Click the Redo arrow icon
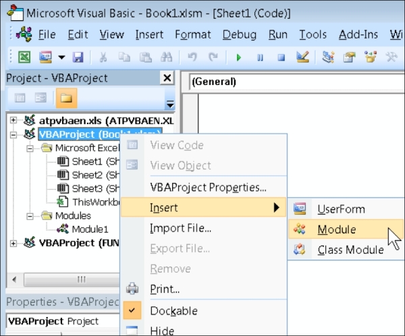This screenshot has width=405, height=336. coord(213,57)
